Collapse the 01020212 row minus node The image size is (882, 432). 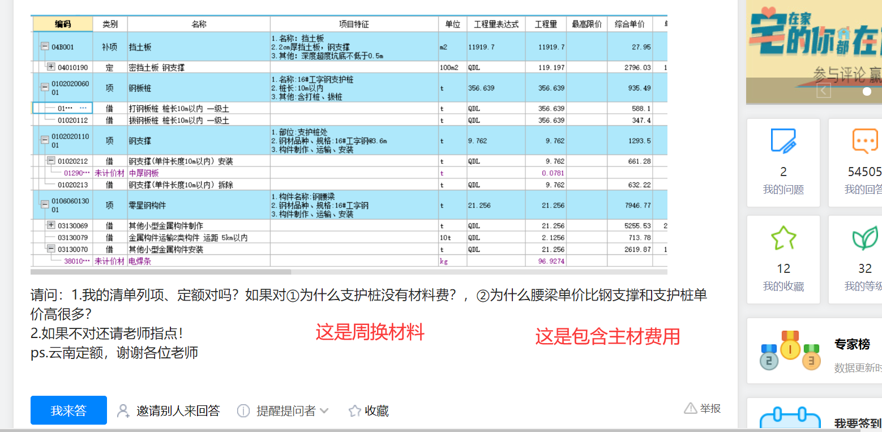tap(51, 161)
